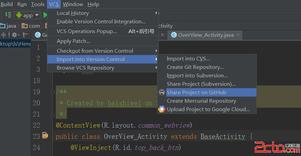Click the Google Cloud icon in submenu
The image size is (301, 156).
coord(162,109)
